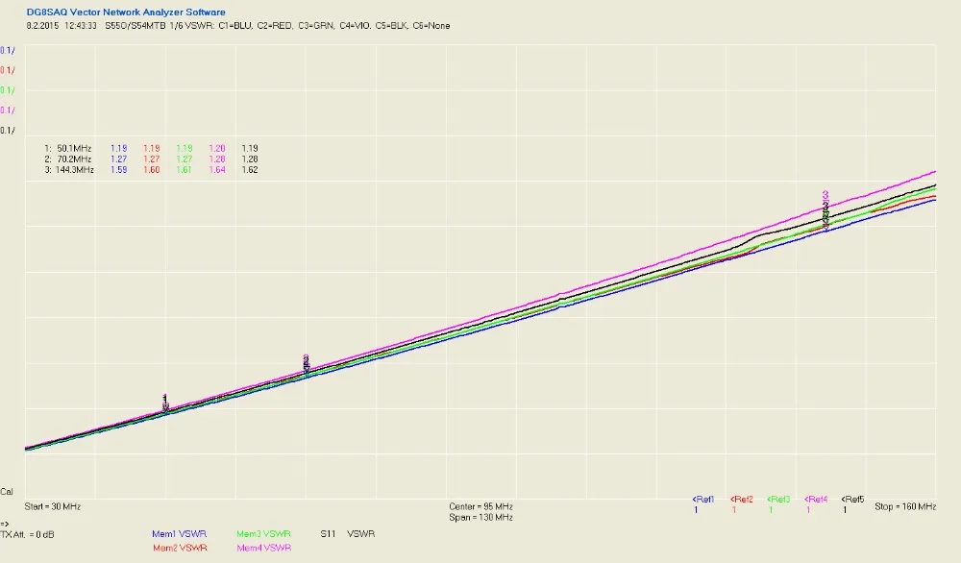Screen dimensions: 961x563
Task: Click the blue 1.27 value in marker 2 row
Action: pos(119,159)
